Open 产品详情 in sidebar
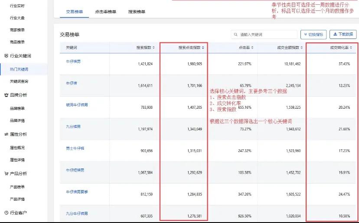The height and width of the screenshot is (223, 359). coord(17,199)
